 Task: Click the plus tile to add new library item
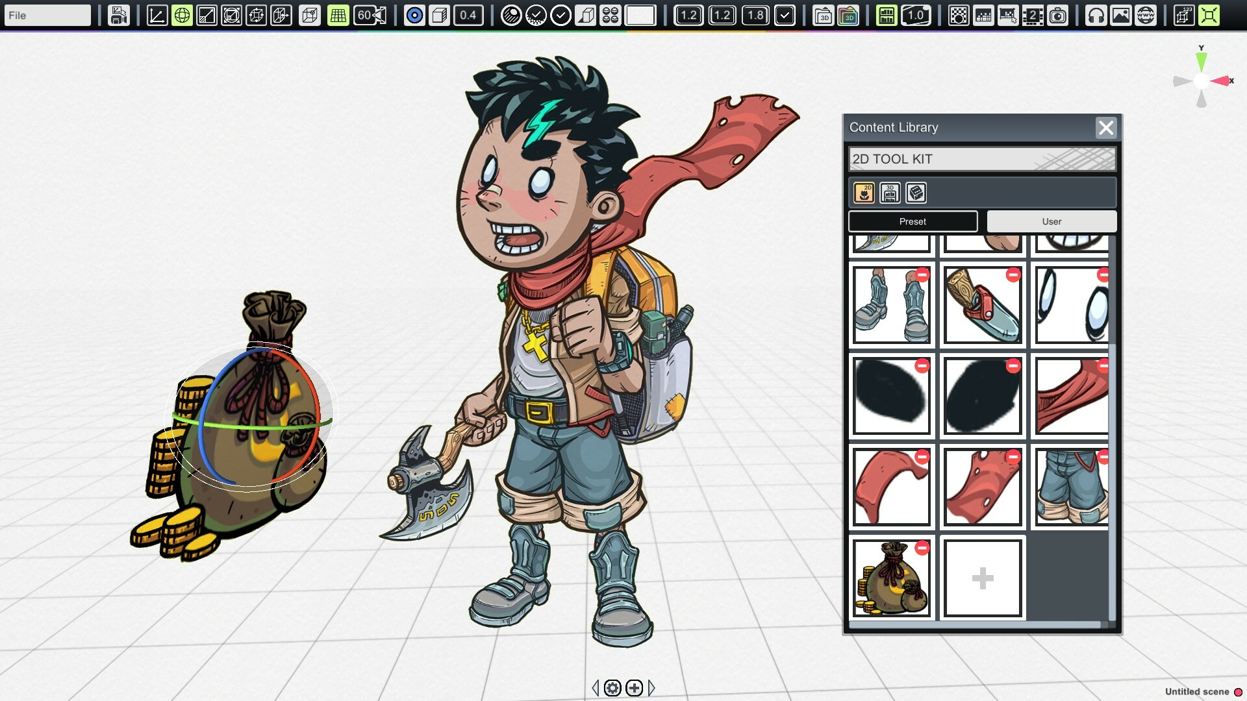pyautogui.click(x=981, y=576)
